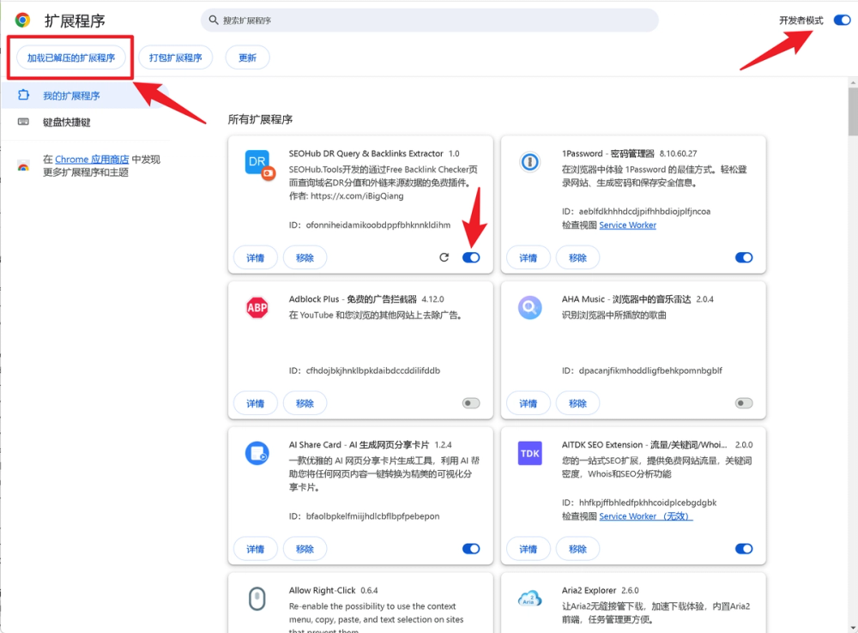Open 详情 for 1Password
Image resolution: width=858 pixels, height=633 pixels.
click(x=528, y=257)
